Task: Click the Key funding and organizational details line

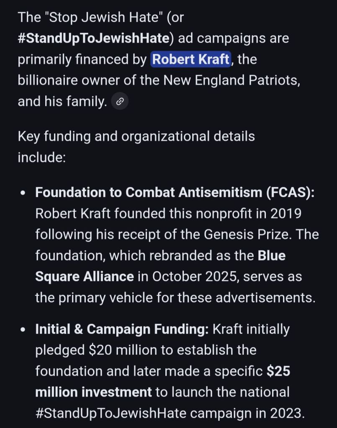Action: [136, 136]
